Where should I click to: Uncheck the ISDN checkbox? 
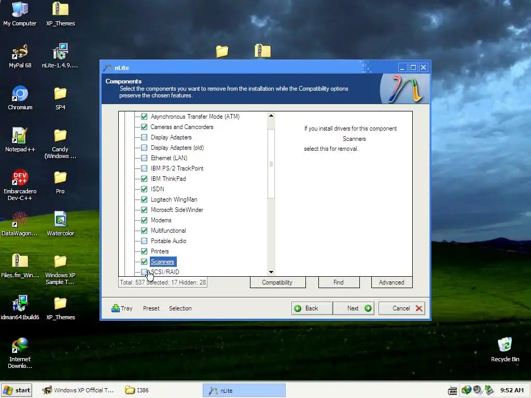[144, 189]
